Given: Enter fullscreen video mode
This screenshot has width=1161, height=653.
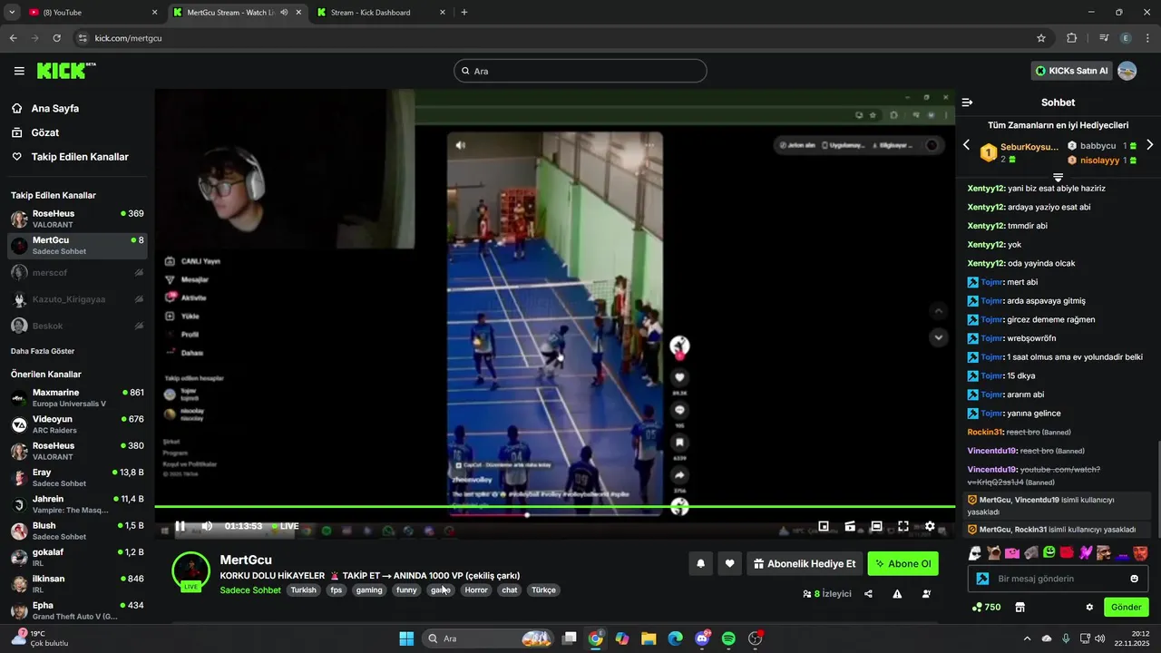Looking at the screenshot, I should (903, 526).
